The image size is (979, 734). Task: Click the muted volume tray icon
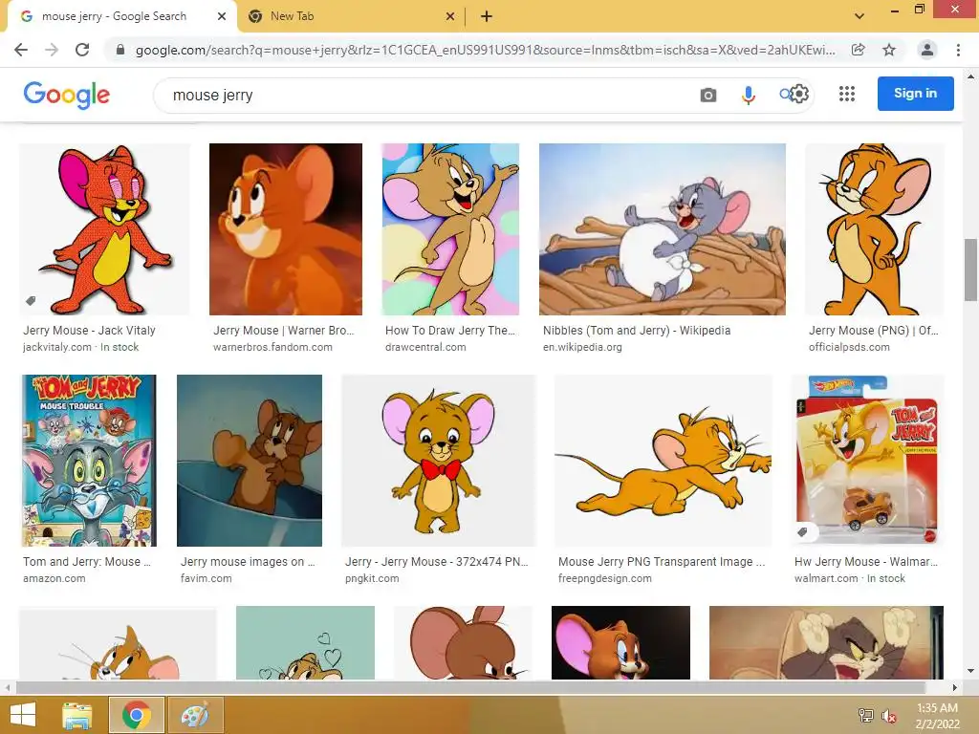[x=889, y=716]
